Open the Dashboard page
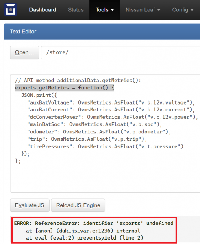The width and height of the screenshot is (200, 244). coord(42,10)
